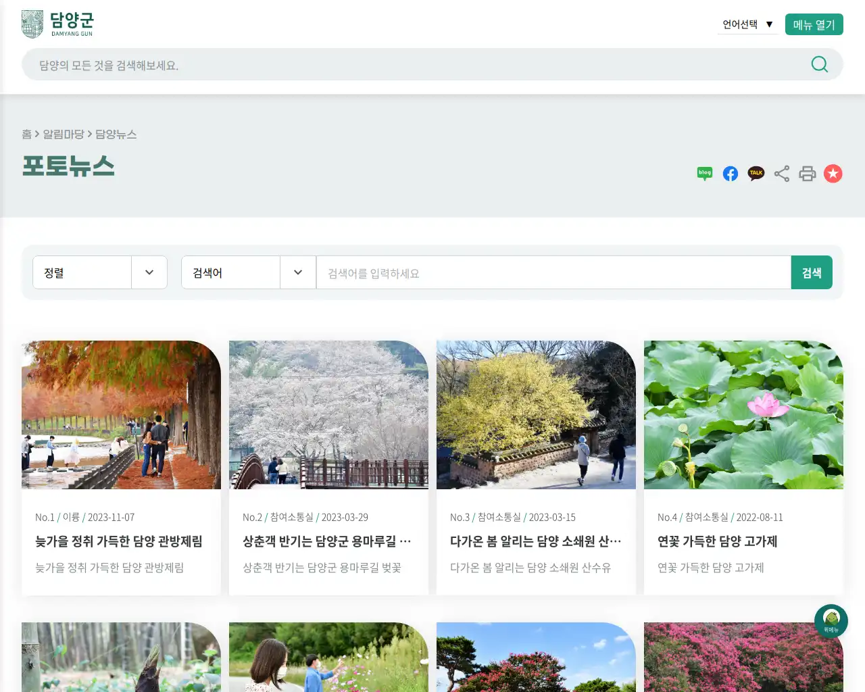
Task: Open the autumn 담양 관방제림 photo thumbnail
Action: click(120, 414)
